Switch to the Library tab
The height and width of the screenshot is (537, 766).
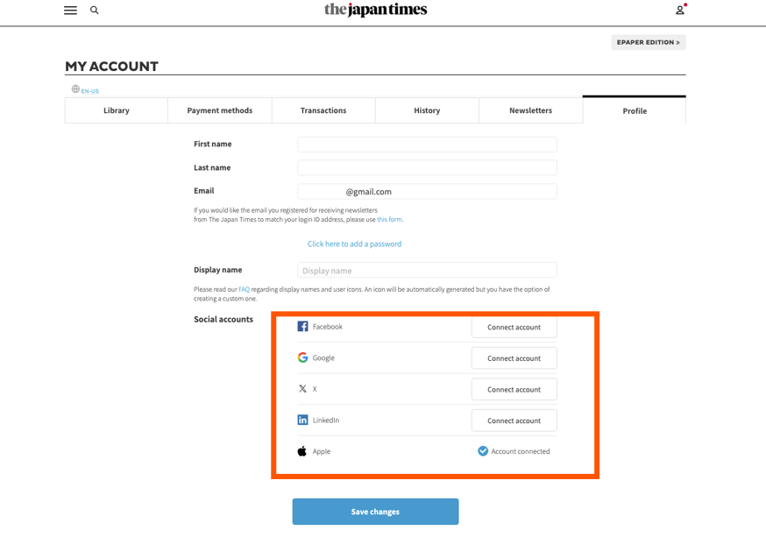pos(117,110)
